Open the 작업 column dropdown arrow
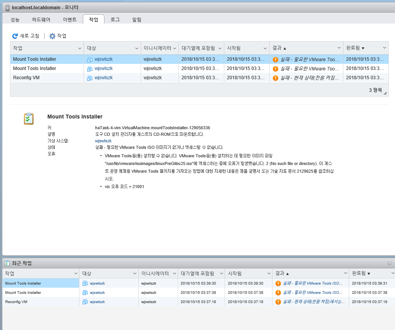This screenshot has height=330, width=395. pos(80,48)
